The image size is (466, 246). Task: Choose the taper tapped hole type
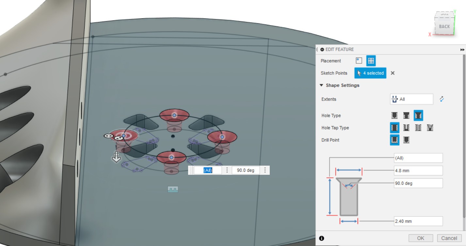click(430, 128)
